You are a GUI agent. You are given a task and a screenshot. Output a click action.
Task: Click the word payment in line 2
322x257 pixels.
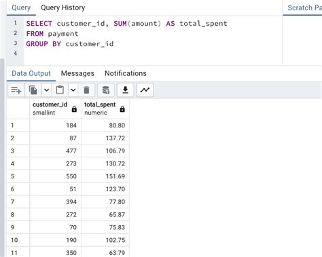(x=63, y=34)
